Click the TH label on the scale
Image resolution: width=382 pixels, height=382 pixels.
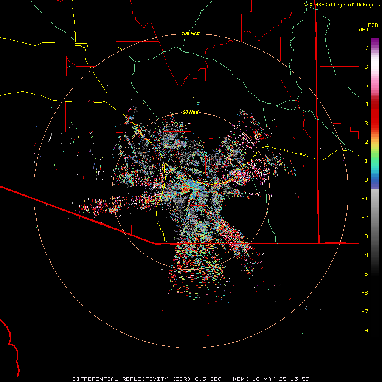point(365,331)
